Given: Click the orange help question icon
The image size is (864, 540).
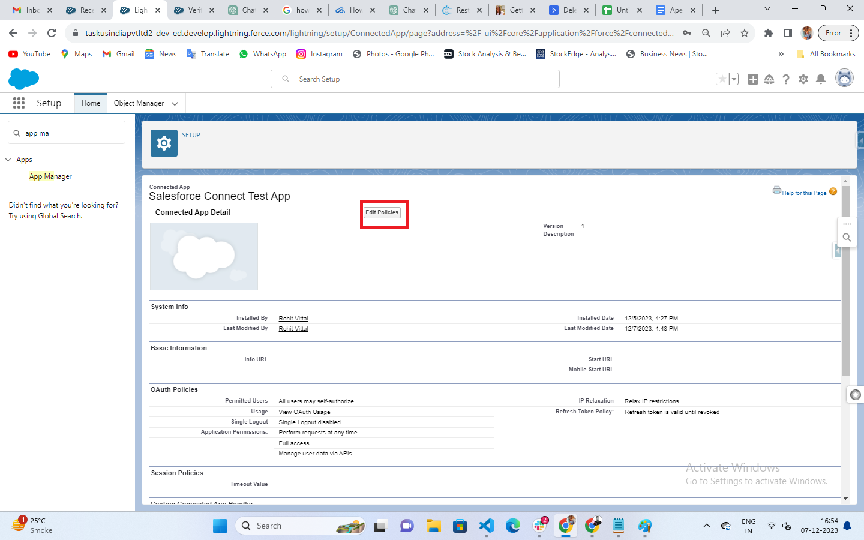Looking at the screenshot, I should pyautogui.click(x=833, y=191).
